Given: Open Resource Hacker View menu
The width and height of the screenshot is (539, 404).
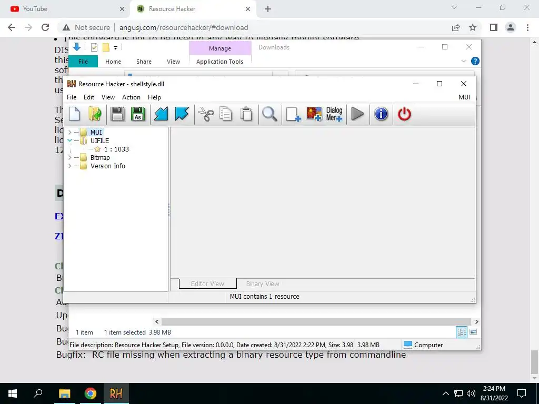Looking at the screenshot, I should tap(108, 97).
